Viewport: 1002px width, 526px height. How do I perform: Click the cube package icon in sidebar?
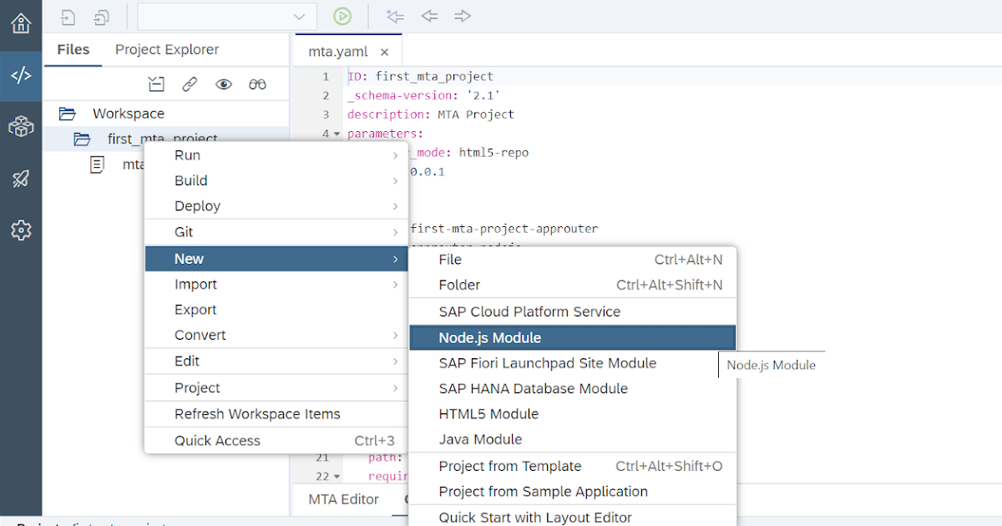(x=21, y=127)
